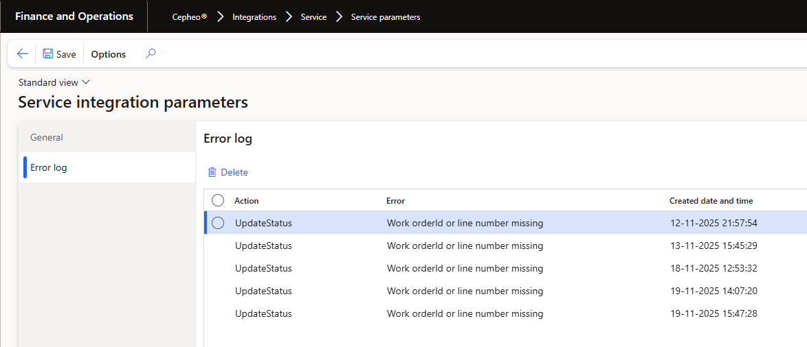
Task: Click the Delete trash can icon
Action: point(212,172)
